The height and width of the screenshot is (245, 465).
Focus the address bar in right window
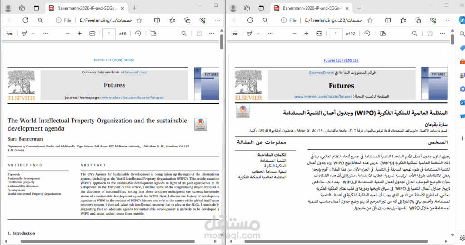tap(333, 20)
